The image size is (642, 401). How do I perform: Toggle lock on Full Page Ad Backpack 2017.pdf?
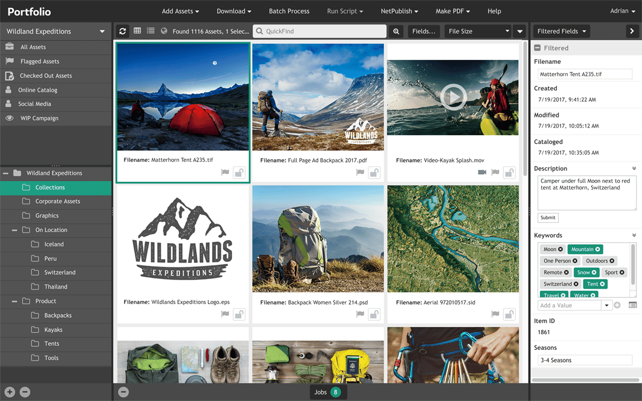tap(374, 173)
